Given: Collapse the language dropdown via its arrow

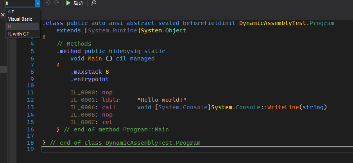Looking at the screenshot, I should pos(38,3).
